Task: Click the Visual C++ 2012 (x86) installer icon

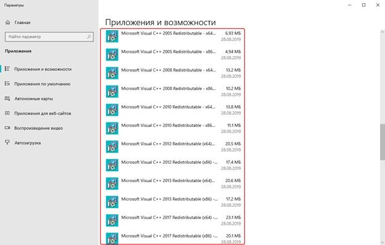Action: coord(112,165)
